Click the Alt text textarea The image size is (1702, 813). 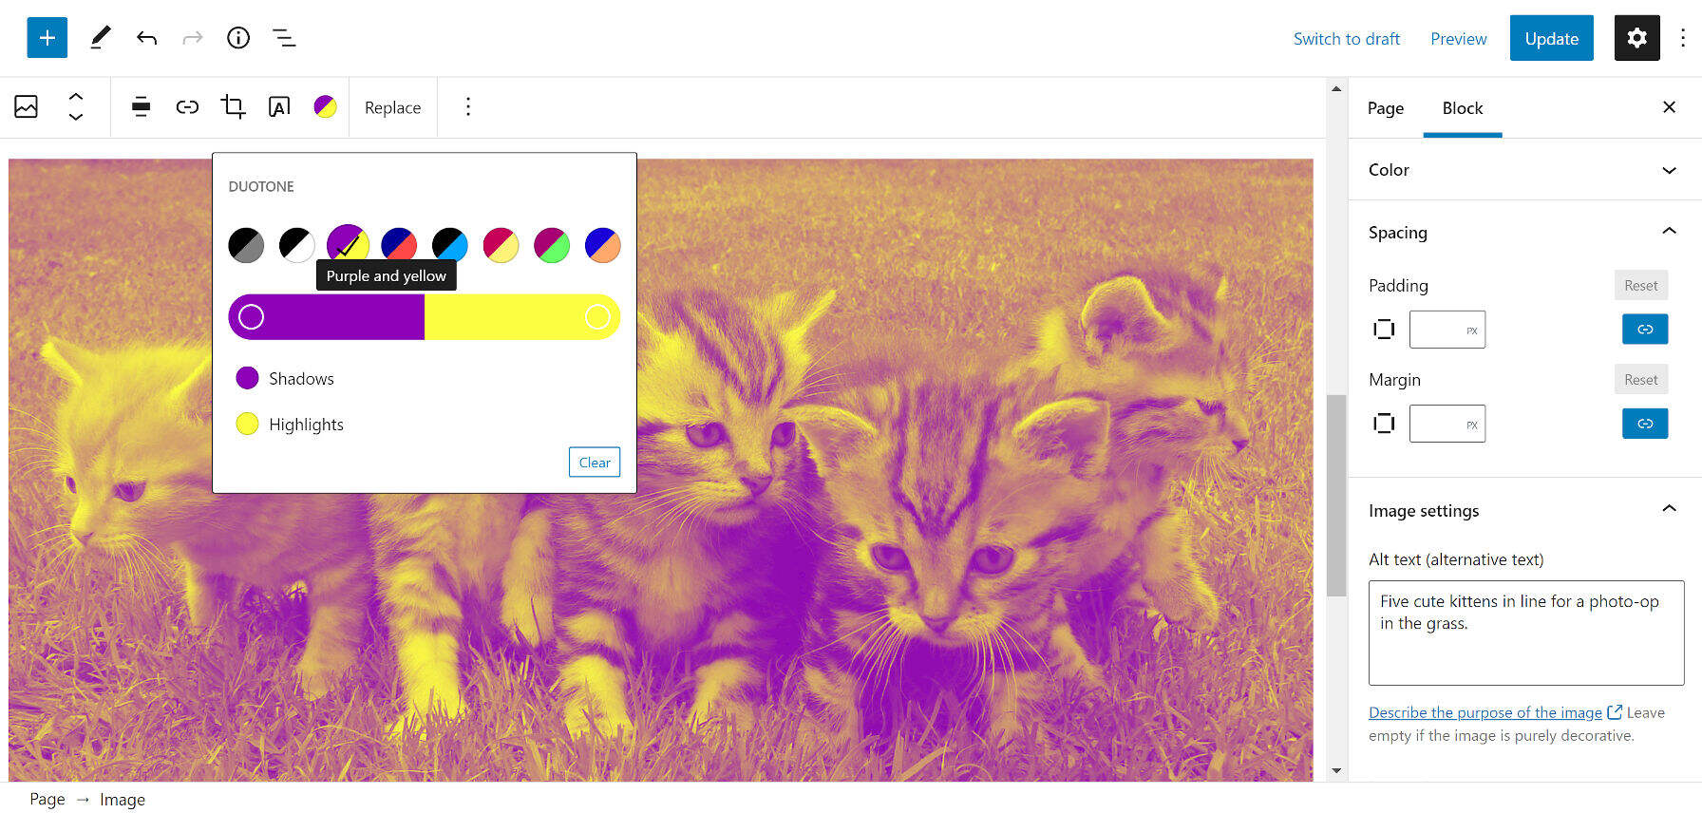click(1526, 633)
